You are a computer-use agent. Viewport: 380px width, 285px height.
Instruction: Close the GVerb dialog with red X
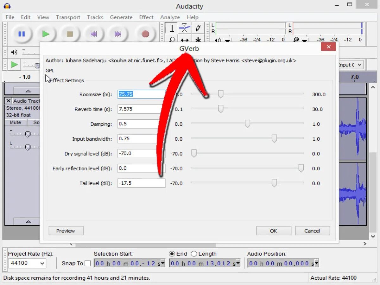pyautogui.click(x=328, y=47)
